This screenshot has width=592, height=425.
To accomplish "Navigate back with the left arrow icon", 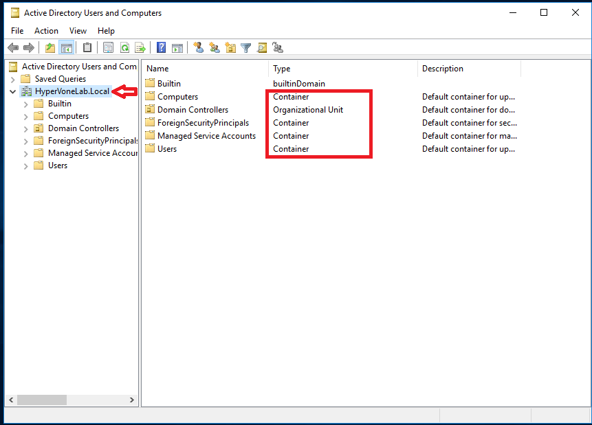I will click(12, 47).
